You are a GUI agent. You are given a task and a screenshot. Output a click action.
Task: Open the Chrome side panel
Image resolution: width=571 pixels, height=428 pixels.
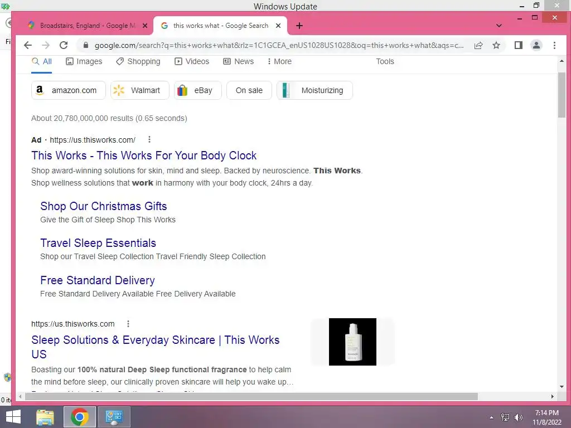(x=519, y=45)
